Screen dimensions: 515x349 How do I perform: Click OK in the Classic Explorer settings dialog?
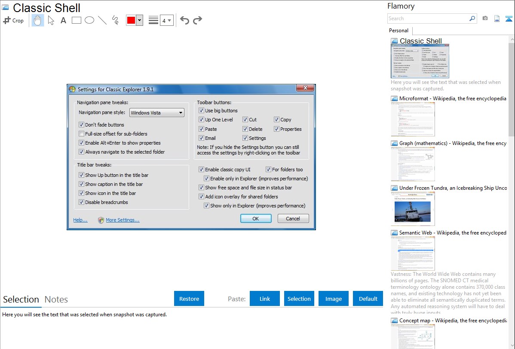pos(256,219)
